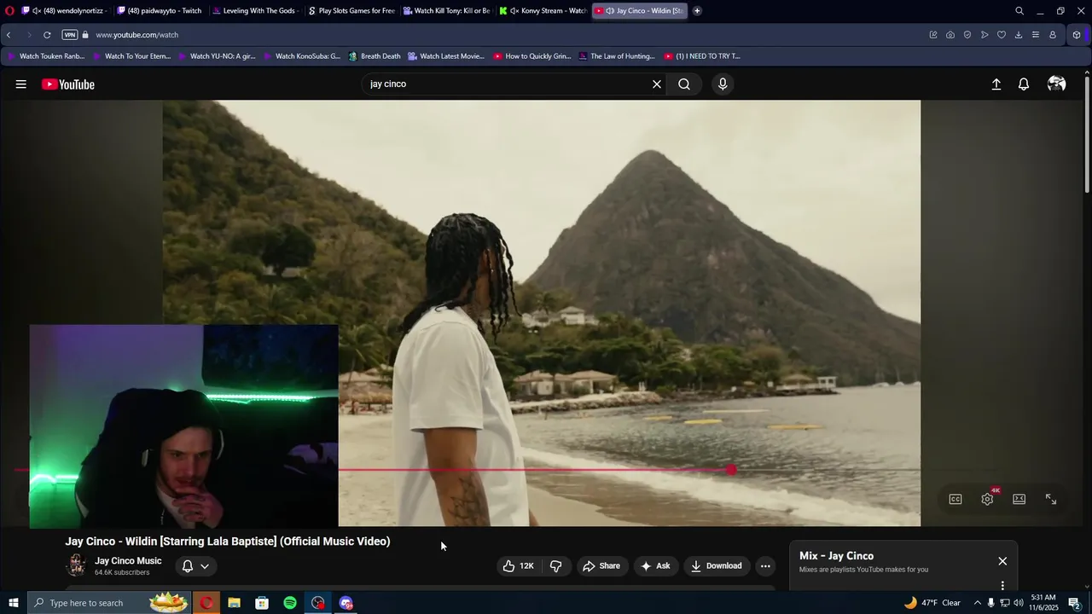Switch to paidwayyto - Twitch tab

[159, 11]
